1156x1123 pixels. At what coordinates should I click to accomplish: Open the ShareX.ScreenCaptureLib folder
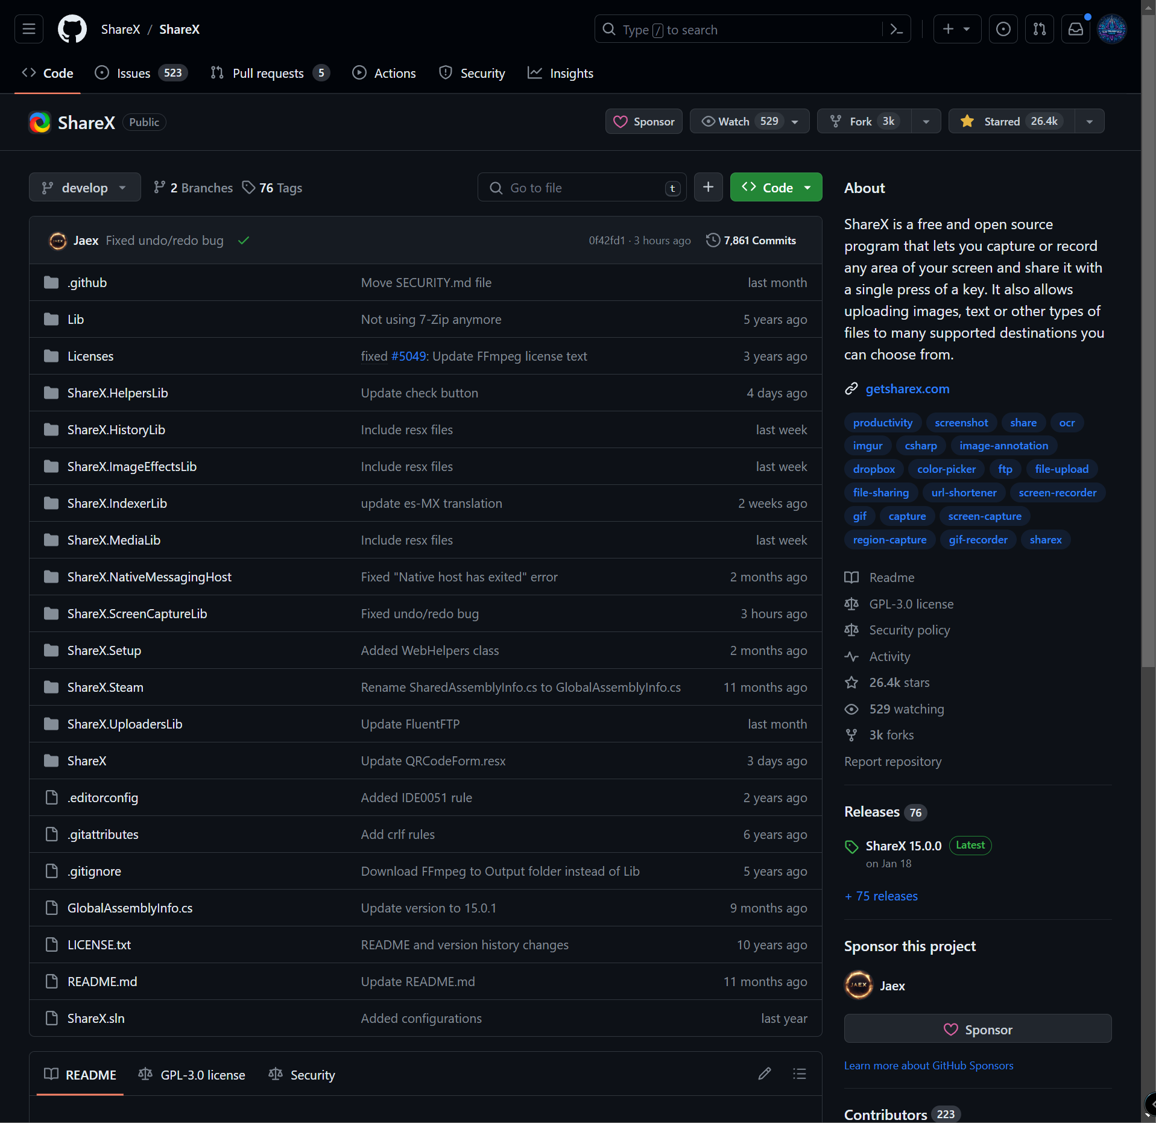click(x=137, y=613)
